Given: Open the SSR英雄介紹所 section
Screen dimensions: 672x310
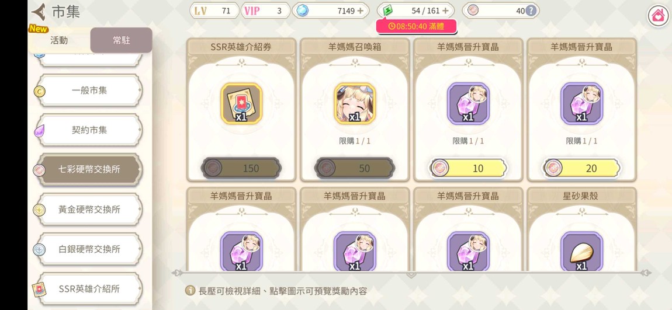Looking at the screenshot, I should (89, 288).
